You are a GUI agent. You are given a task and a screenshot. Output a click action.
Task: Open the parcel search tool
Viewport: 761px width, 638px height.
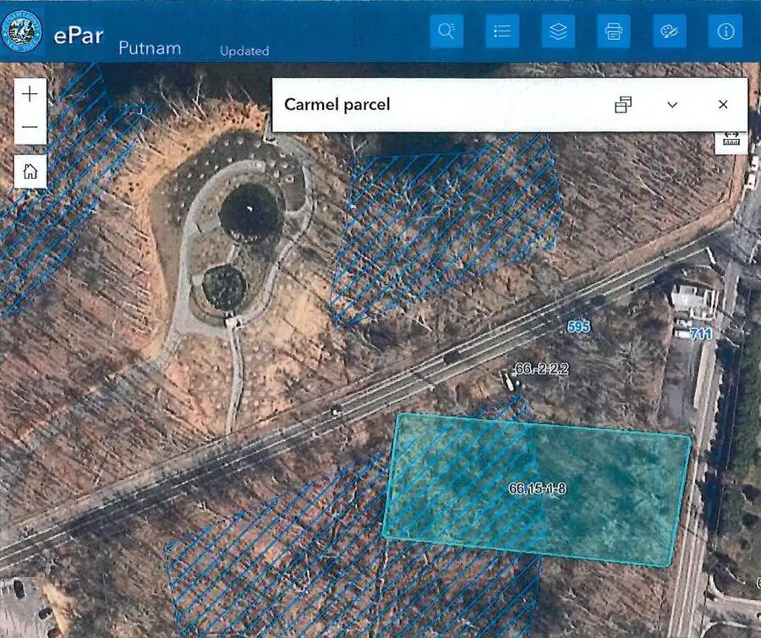446,31
